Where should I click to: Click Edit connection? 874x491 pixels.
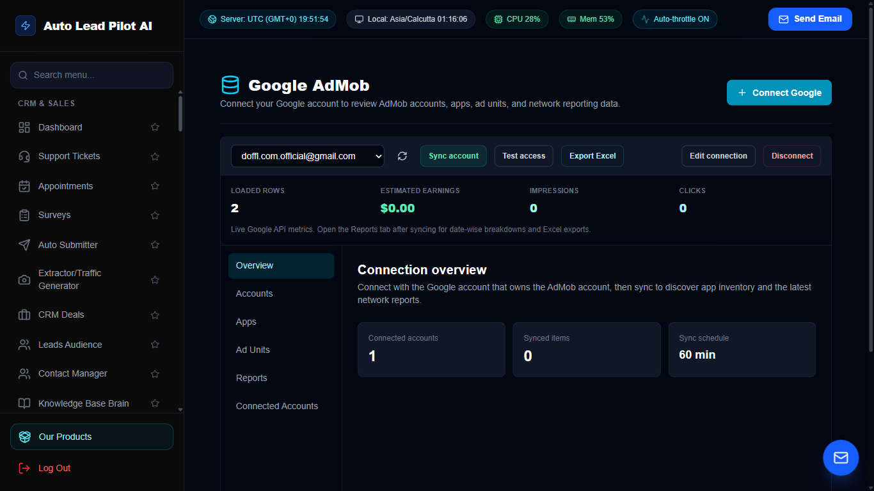[719, 156]
